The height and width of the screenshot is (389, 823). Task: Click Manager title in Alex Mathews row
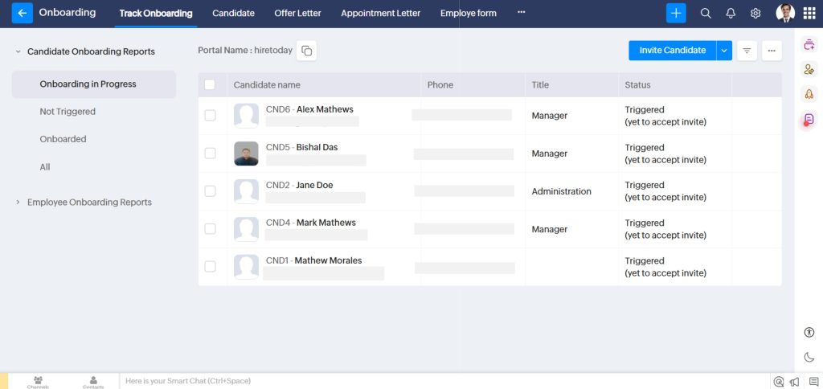550,116
